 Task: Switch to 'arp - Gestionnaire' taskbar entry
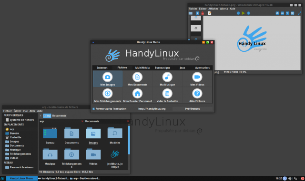pyautogui.click(x=85, y=179)
